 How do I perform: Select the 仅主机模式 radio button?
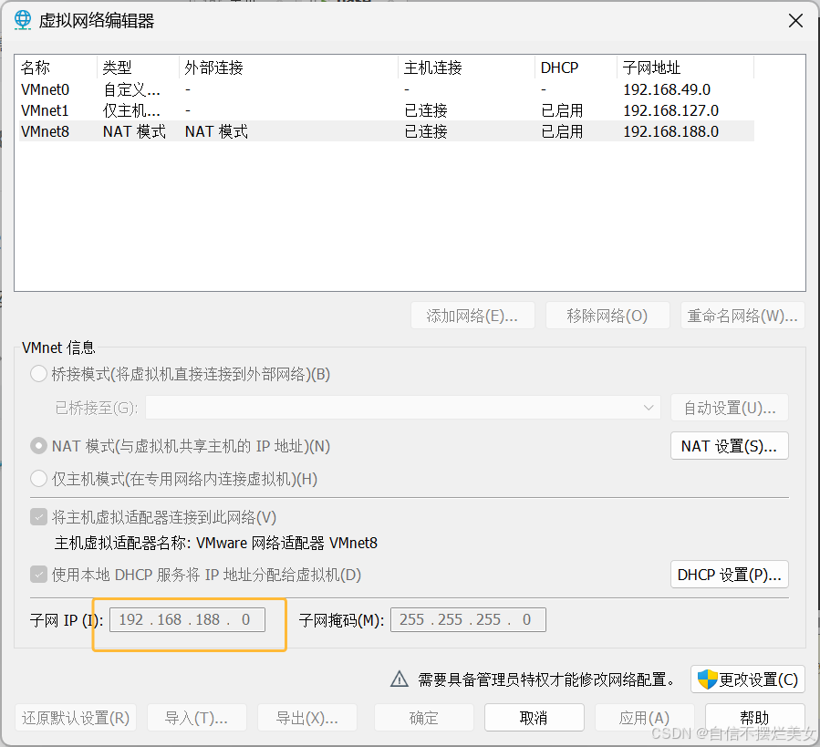point(38,479)
